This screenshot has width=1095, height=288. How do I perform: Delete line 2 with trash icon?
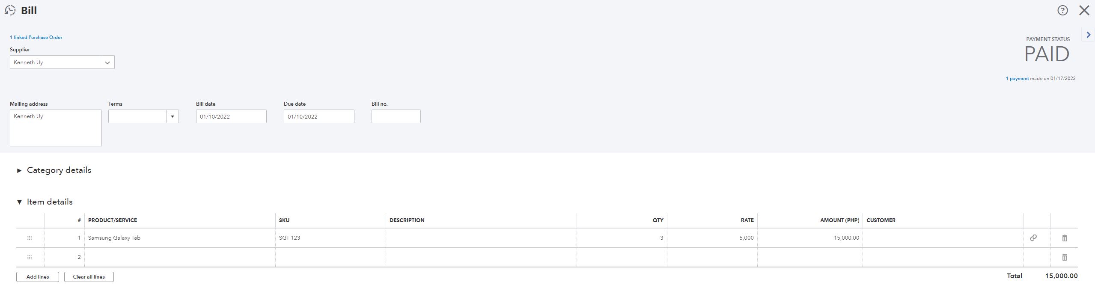tap(1065, 257)
